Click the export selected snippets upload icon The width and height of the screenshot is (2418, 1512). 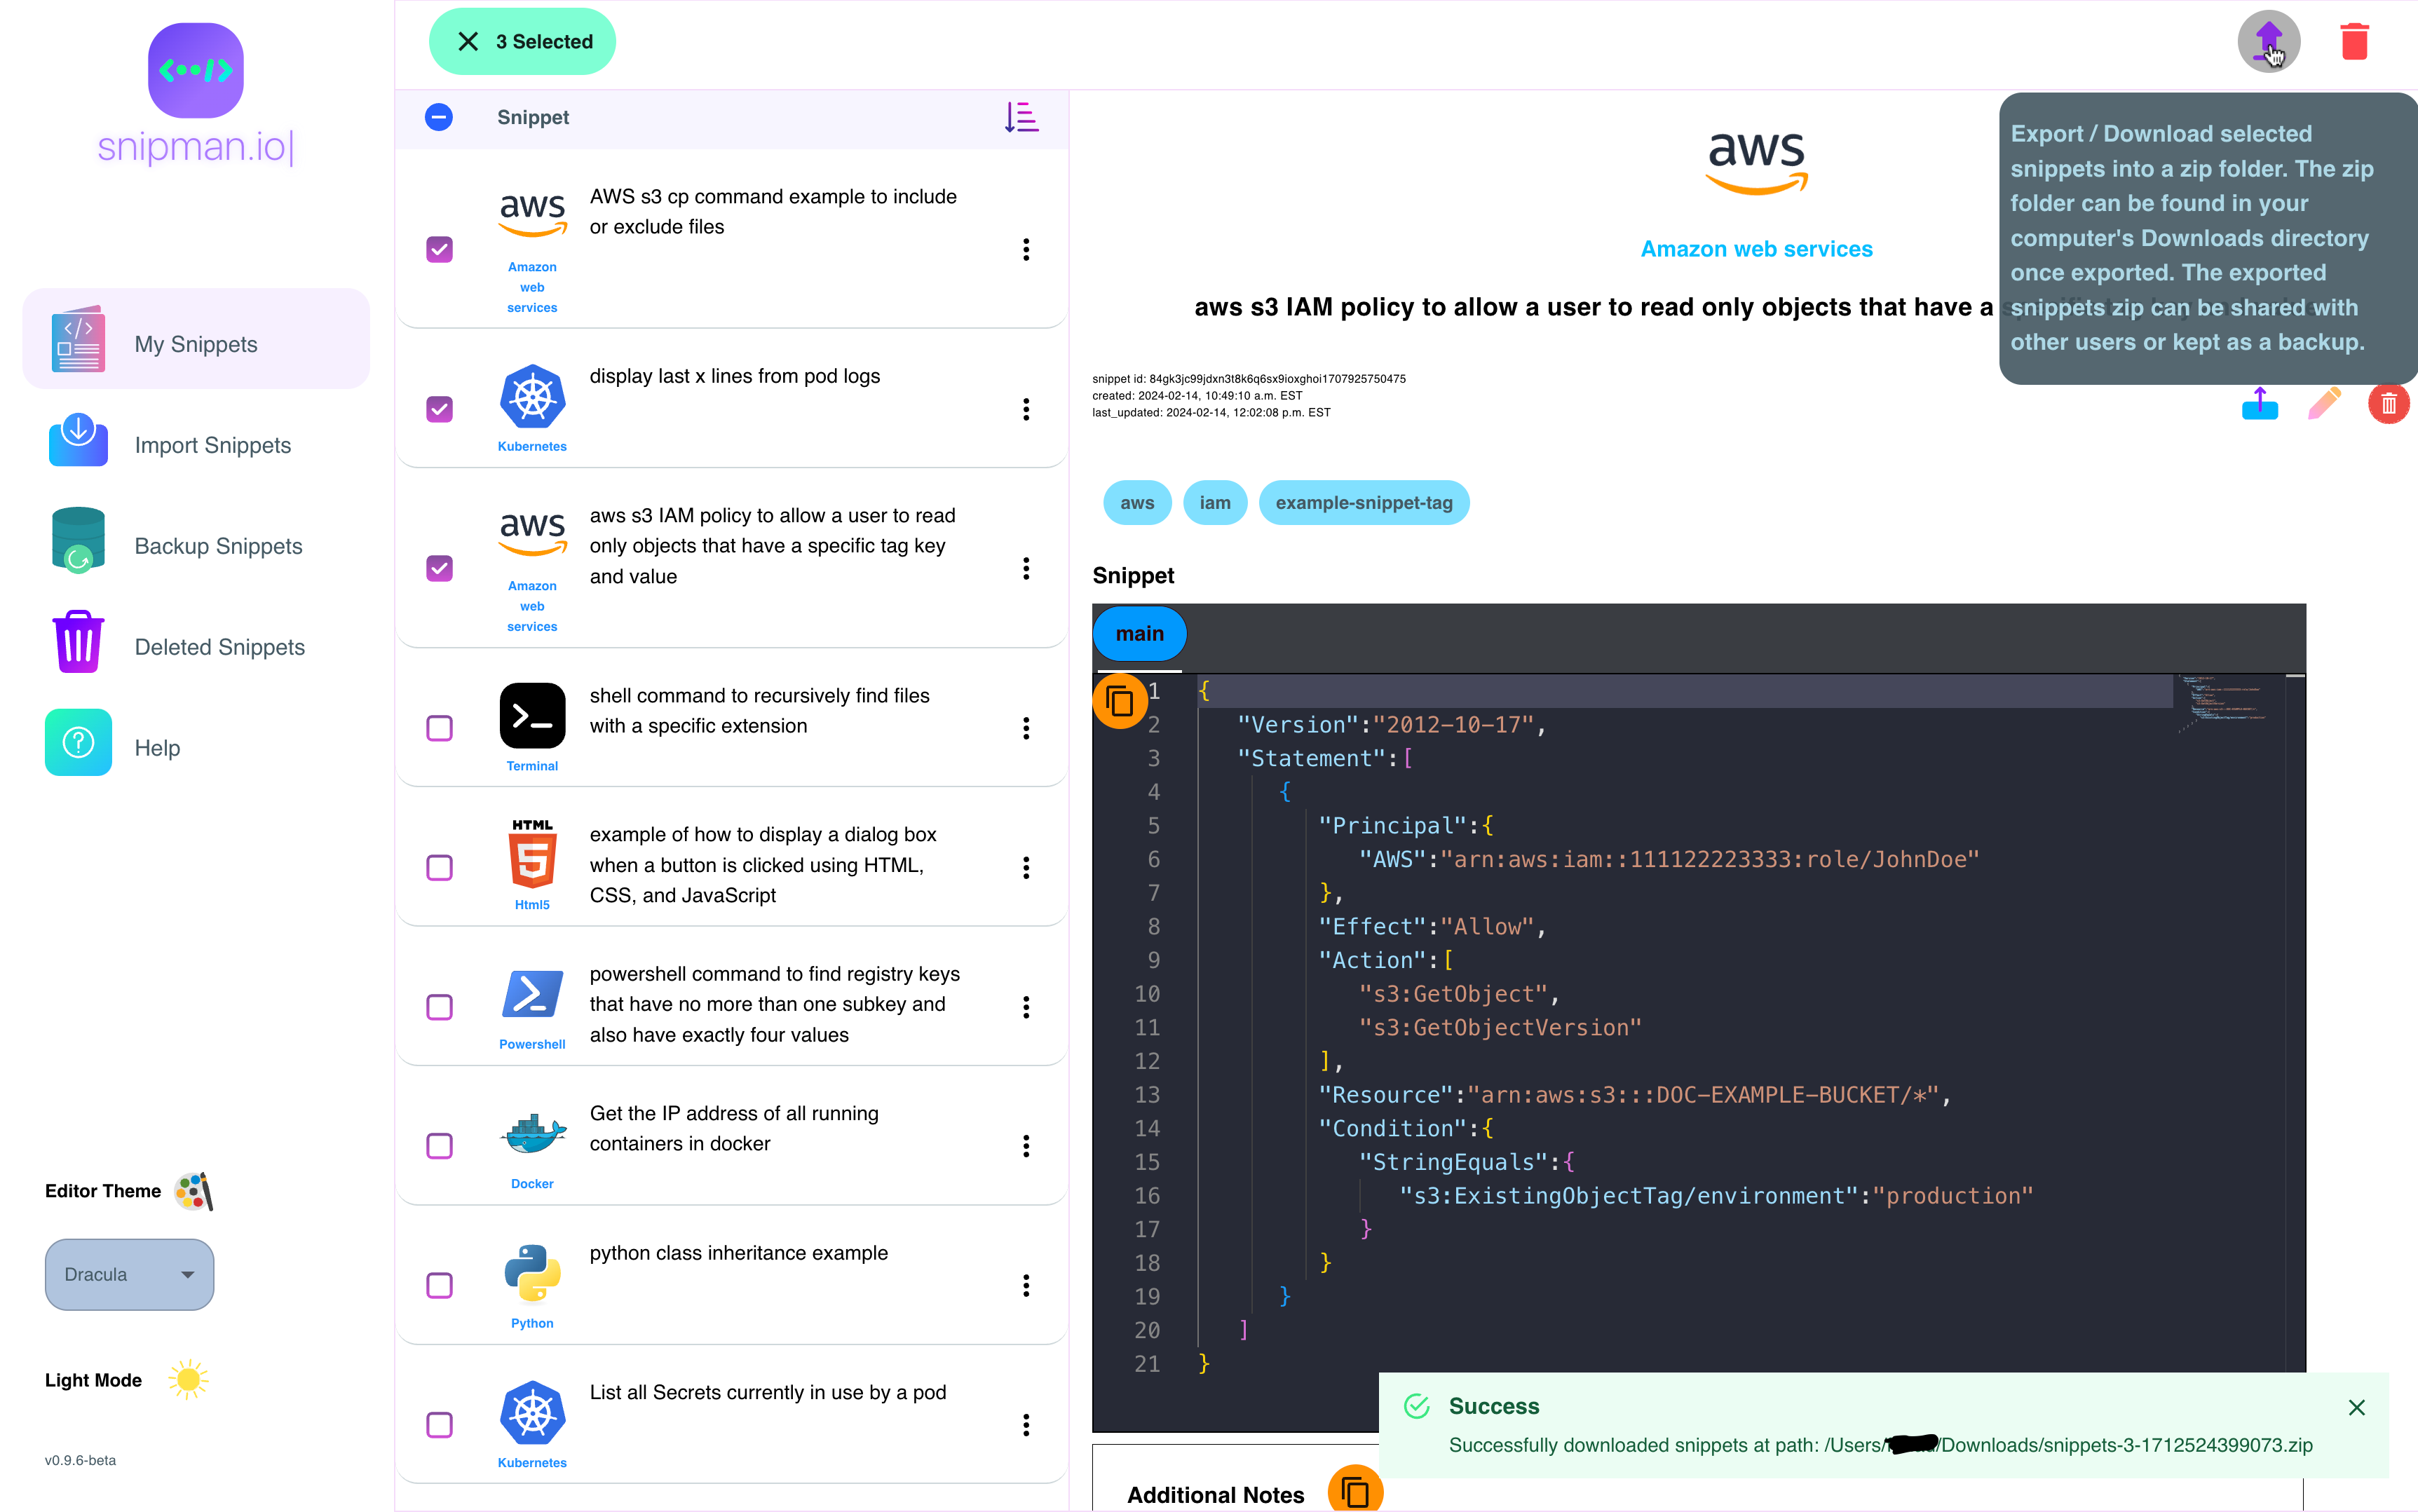(x=2267, y=42)
